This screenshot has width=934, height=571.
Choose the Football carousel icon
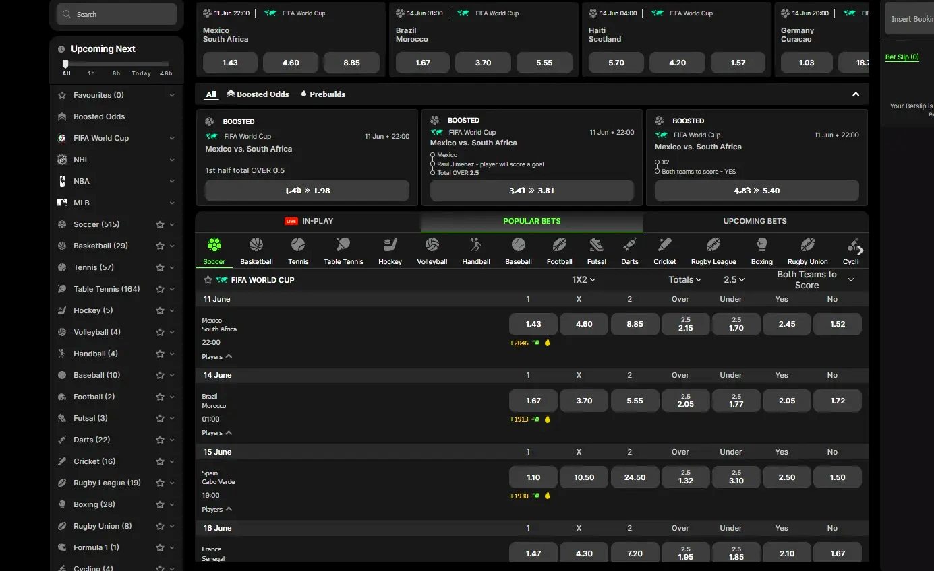pos(560,244)
